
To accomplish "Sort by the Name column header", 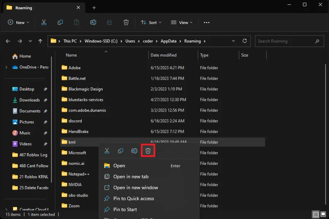I will point(71,55).
